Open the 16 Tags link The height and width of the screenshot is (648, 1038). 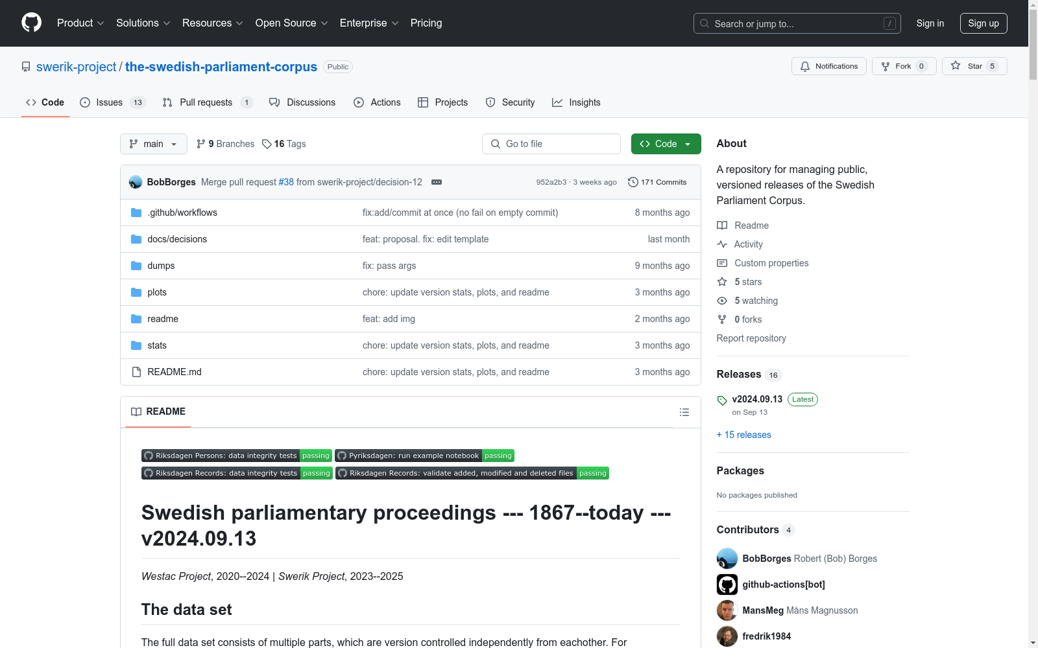click(x=284, y=144)
